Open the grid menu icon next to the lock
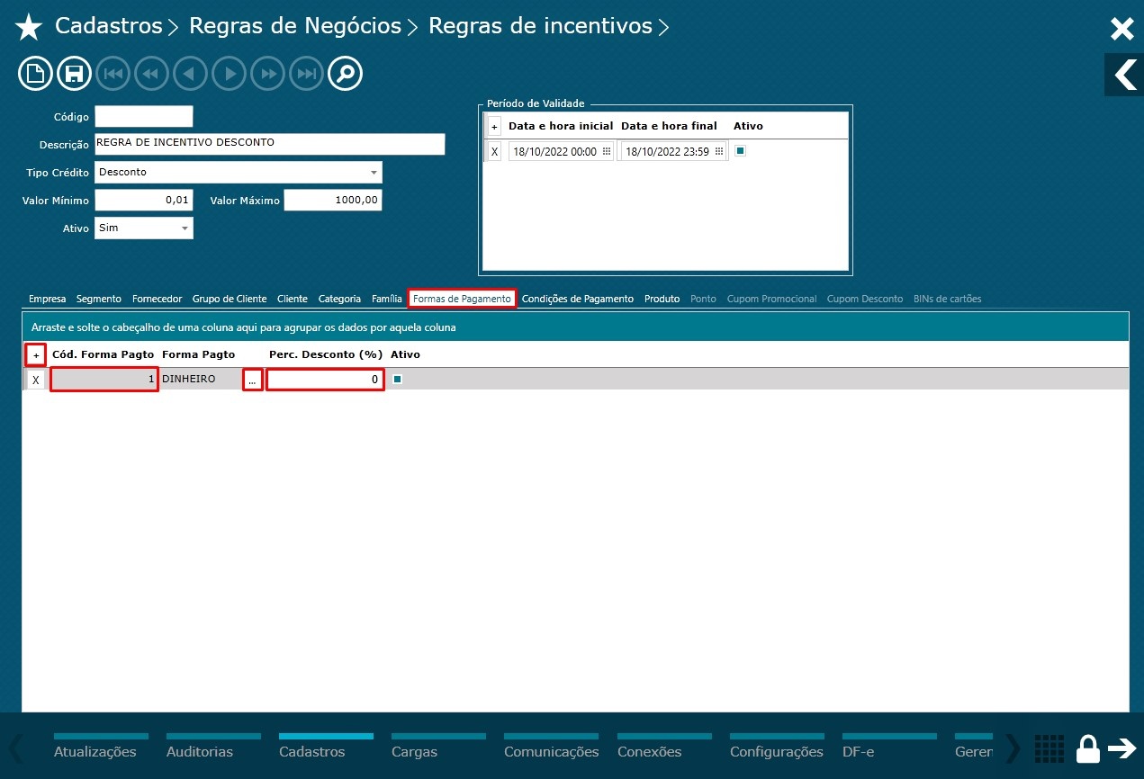 tap(1049, 748)
